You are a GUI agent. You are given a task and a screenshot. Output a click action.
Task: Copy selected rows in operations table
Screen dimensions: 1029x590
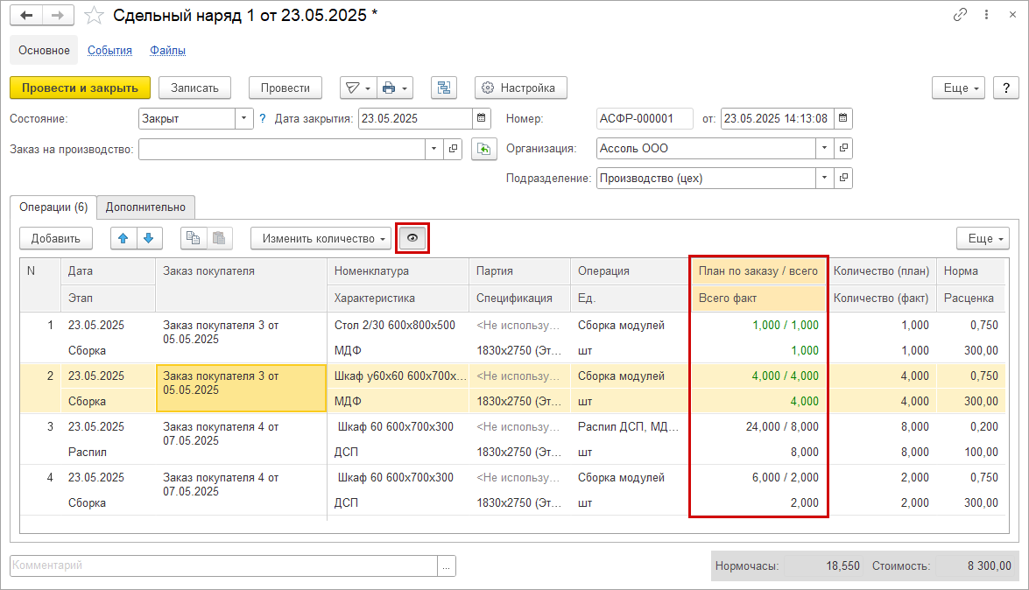tap(194, 238)
